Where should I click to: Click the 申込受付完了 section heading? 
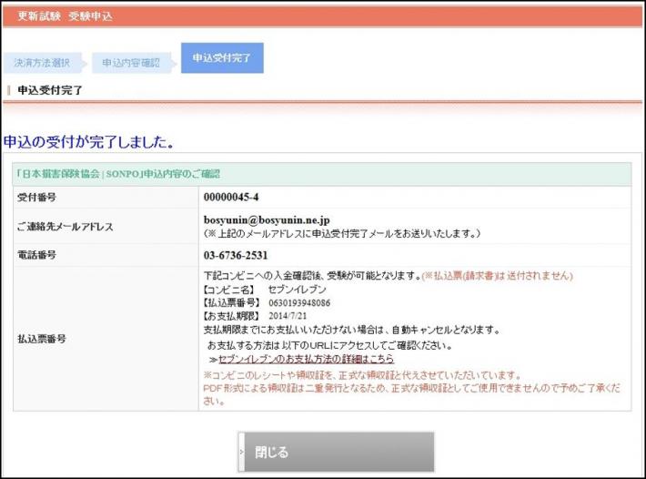[x=50, y=89]
